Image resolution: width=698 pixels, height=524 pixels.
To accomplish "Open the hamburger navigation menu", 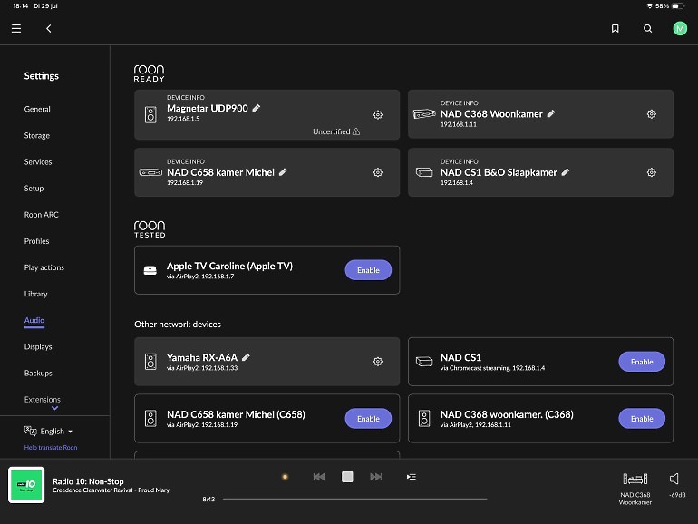I will tap(16, 28).
